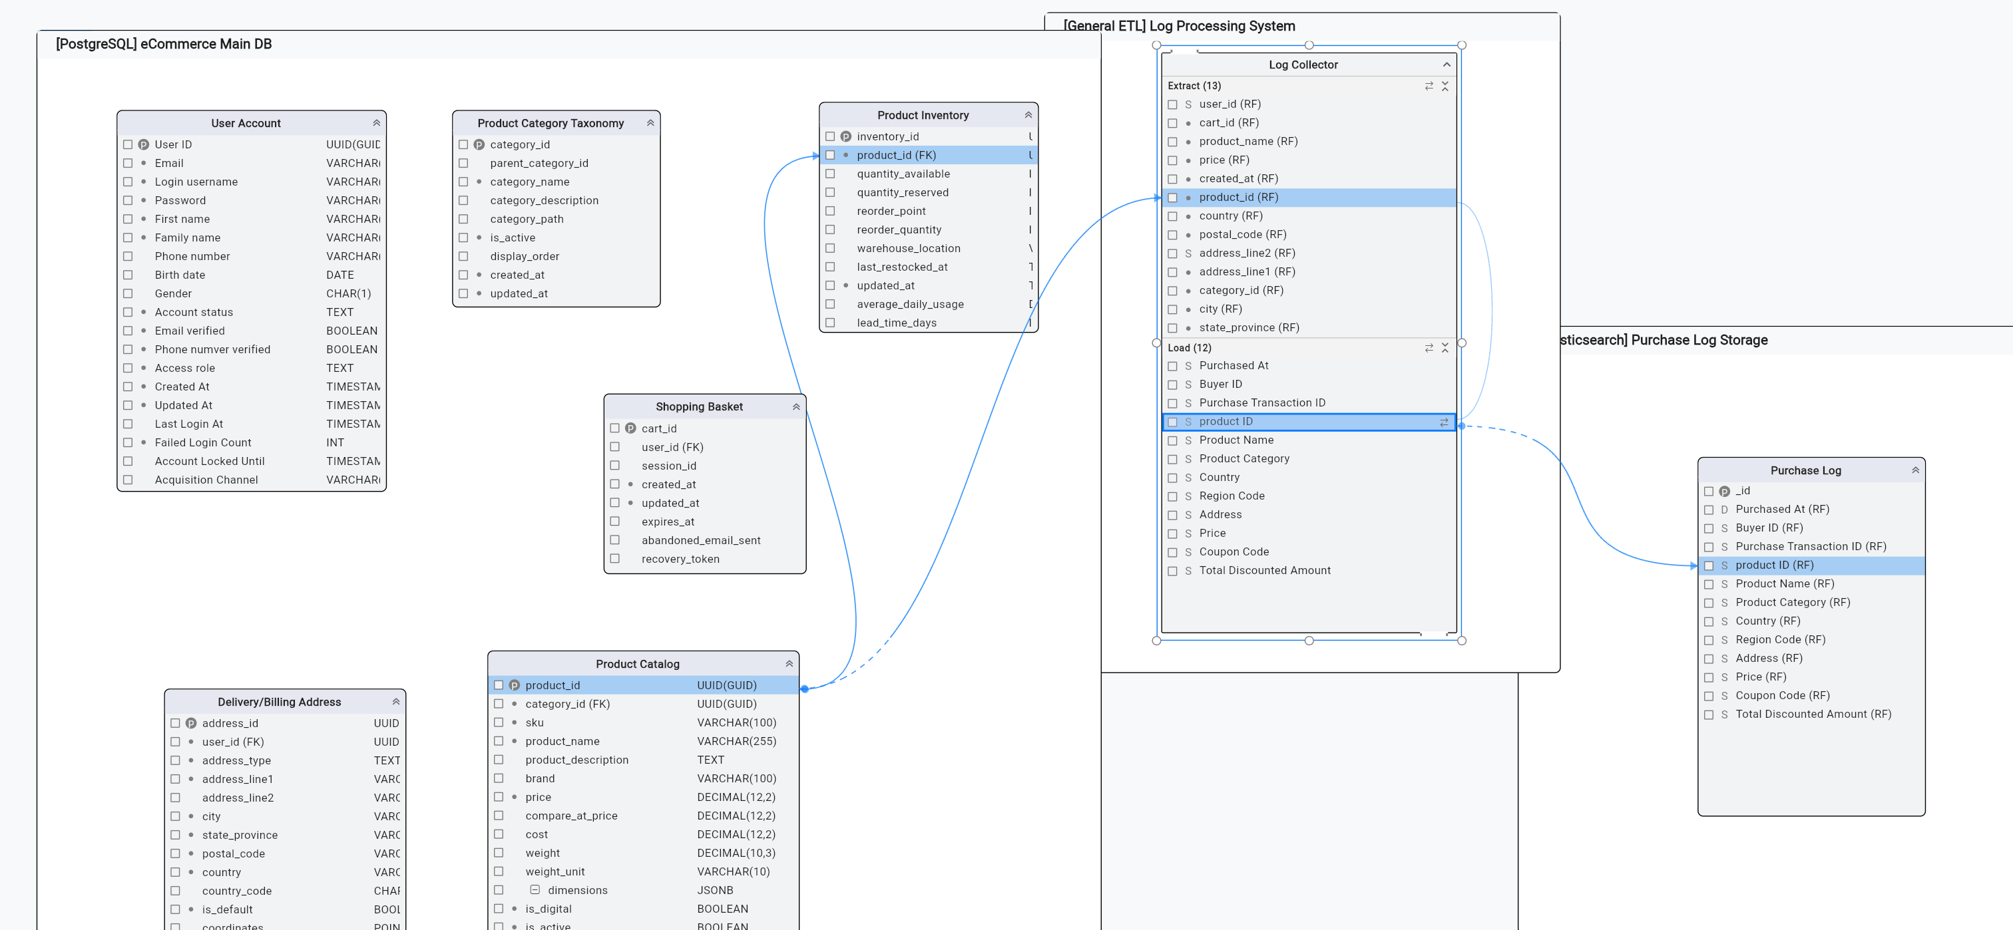This screenshot has width=2013, height=930.
Task: Click the primary key icon beside product_id in Product Catalog
Action: tap(514, 685)
